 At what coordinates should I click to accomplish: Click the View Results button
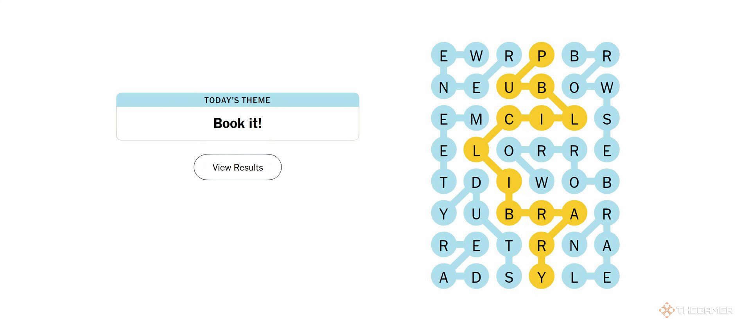(237, 167)
